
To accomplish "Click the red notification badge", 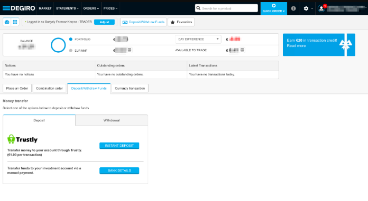I will [325, 6].
